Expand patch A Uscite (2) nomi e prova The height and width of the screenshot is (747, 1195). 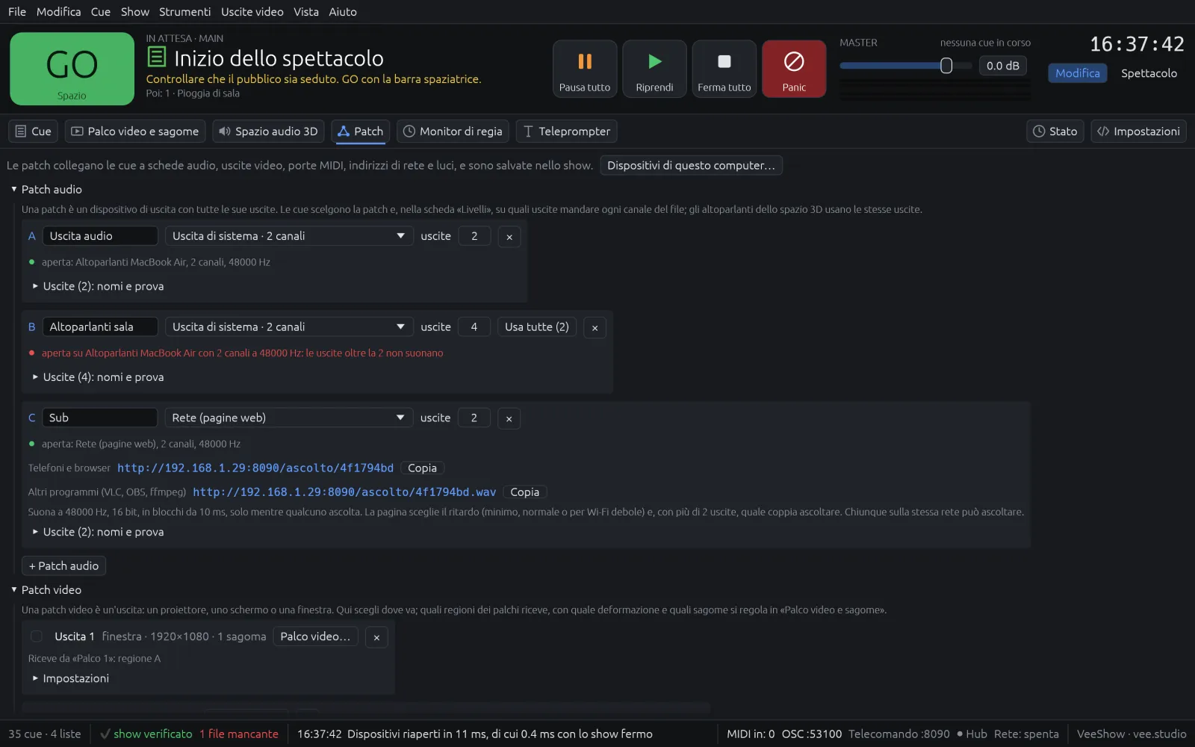[x=98, y=286]
